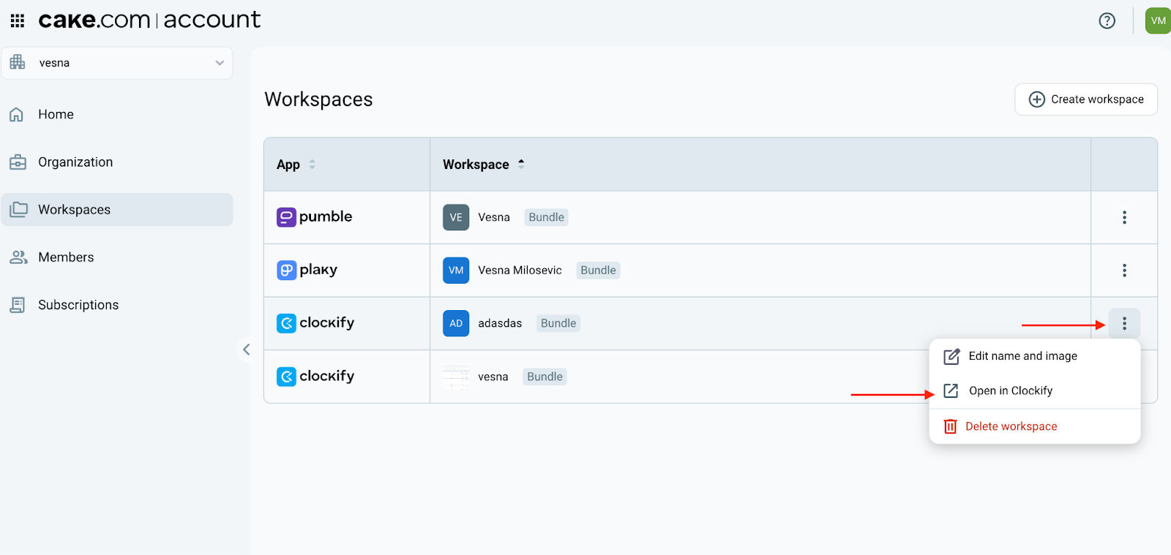Click Clockify logo in vesna row
The image size is (1171, 555).
click(x=315, y=377)
